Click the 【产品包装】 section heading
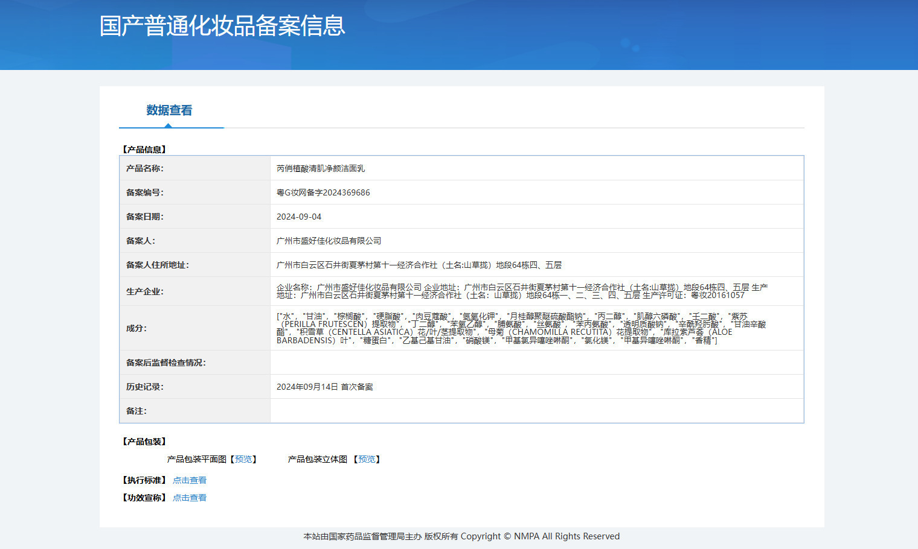This screenshot has height=549, width=918. coord(144,442)
